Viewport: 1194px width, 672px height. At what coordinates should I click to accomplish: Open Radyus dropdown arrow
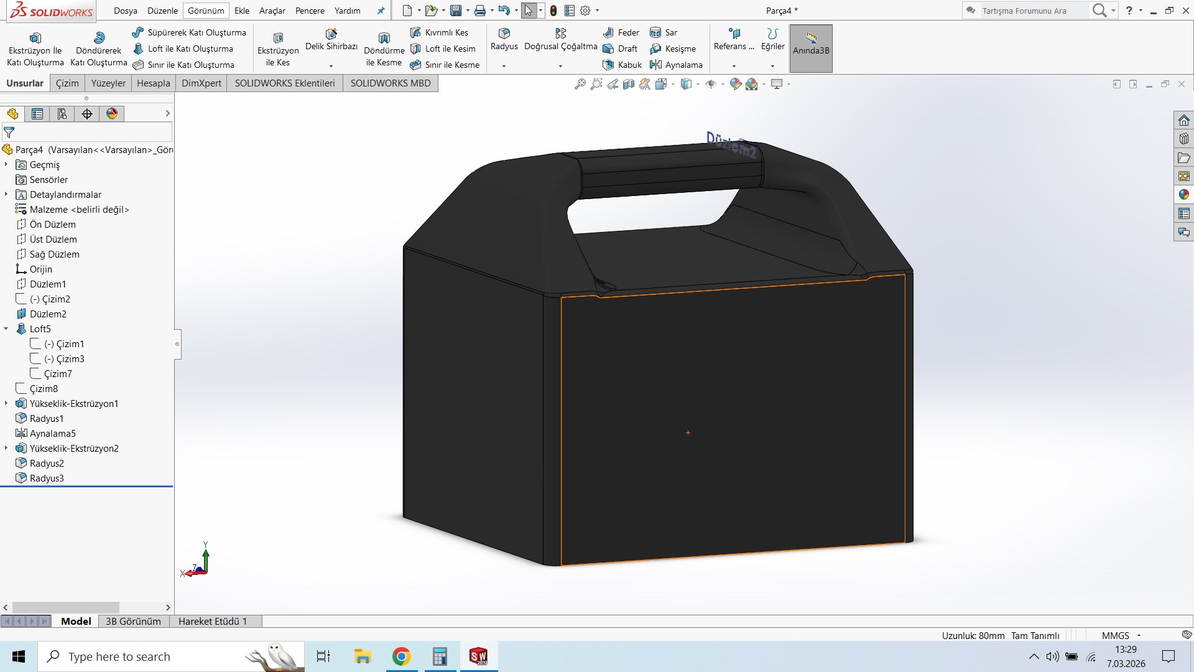click(x=504, y=65)
